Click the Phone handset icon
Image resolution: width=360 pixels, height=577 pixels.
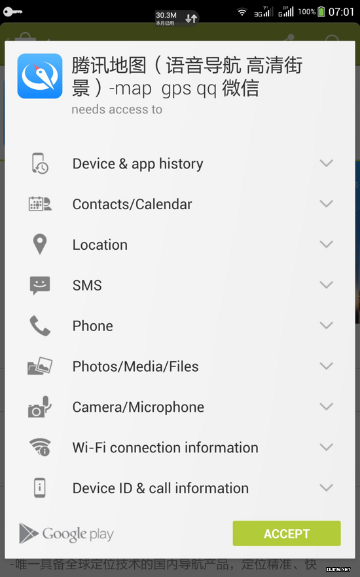[40, 326]
